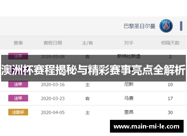
Task: Click the interval value 10
Action: pyautogui.click(x=170, y=85)
